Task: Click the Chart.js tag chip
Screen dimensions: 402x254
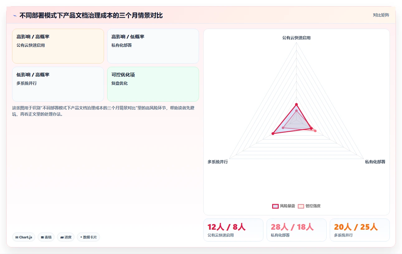Action: pyautogui.click(x=24, y=237)
